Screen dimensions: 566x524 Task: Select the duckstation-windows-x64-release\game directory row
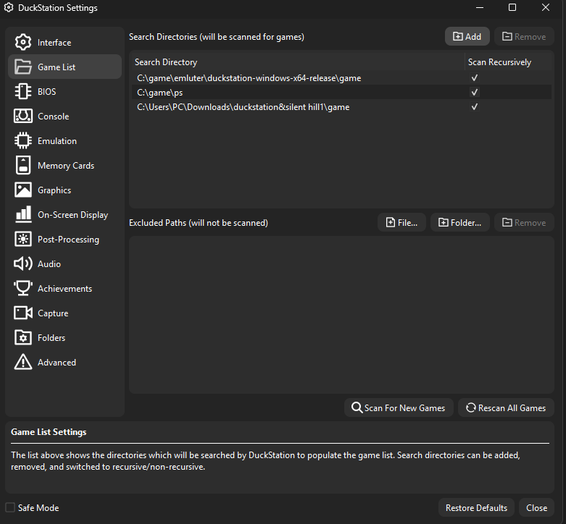click(341, 78)
